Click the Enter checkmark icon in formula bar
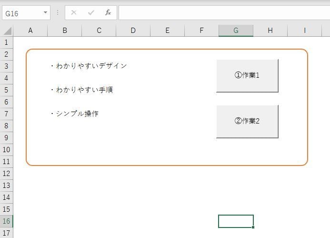Image resolution: width=330 pixels, height=238 pixels. click(x=91, y=13)
